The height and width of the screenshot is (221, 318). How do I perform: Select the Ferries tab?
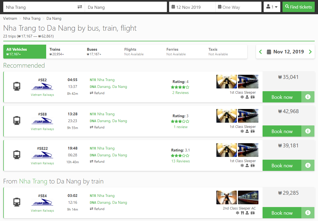[x=184, y=52]
